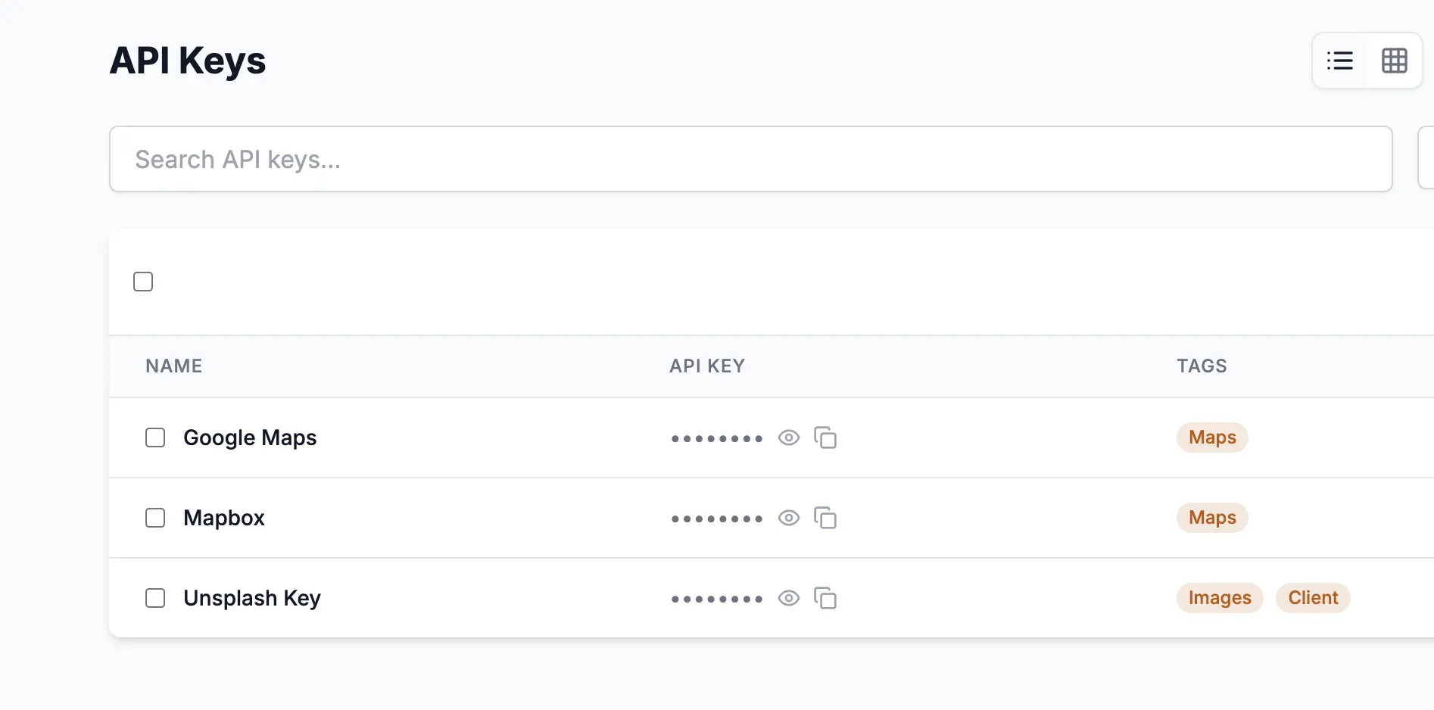Reveal the Unsplash Key value

(x=789, y=599)
